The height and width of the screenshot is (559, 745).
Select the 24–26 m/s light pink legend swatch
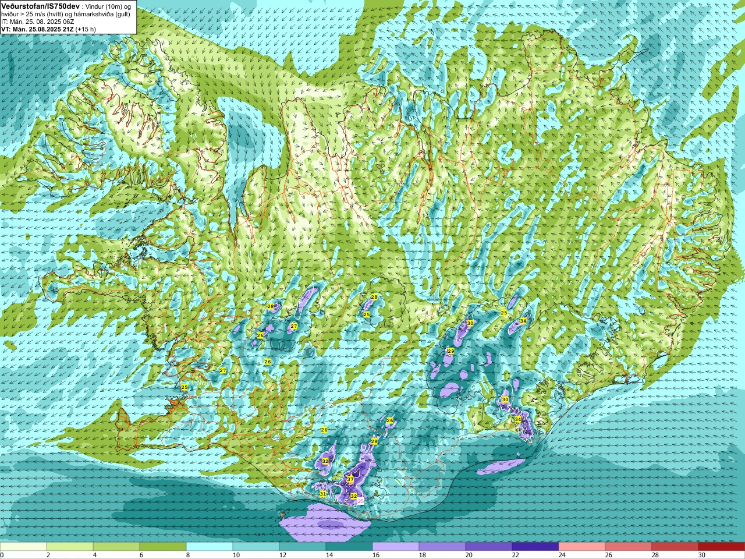click(x=582, y=547)
